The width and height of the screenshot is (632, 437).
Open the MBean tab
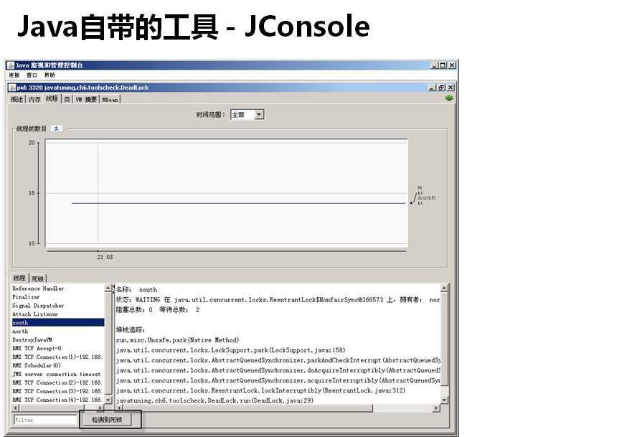tap(110, 99)
